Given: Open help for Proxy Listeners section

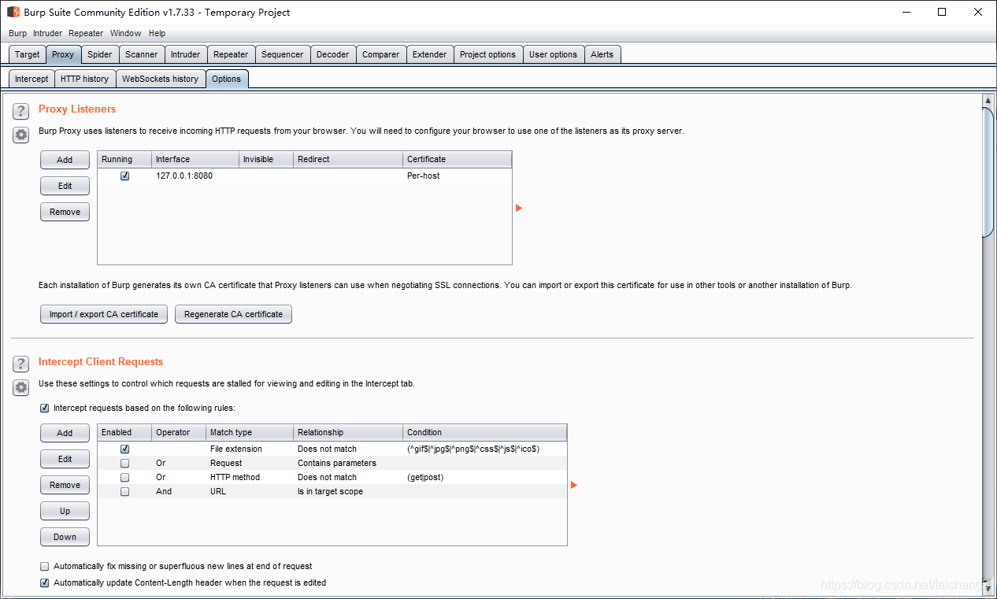Looking at the screenshot, I should [x=21, y=111].
